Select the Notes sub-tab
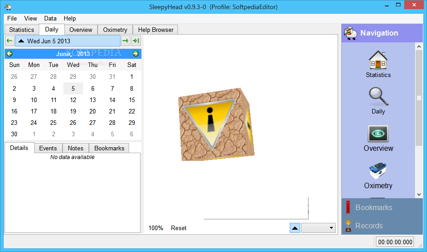The image size is (427, 252). tap(75, 148)
